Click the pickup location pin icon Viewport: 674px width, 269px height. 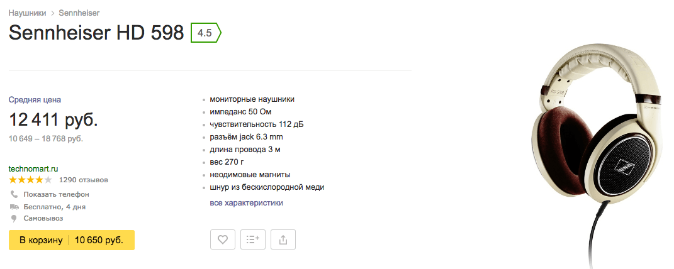pyautogui.click(x=14, y=218)
